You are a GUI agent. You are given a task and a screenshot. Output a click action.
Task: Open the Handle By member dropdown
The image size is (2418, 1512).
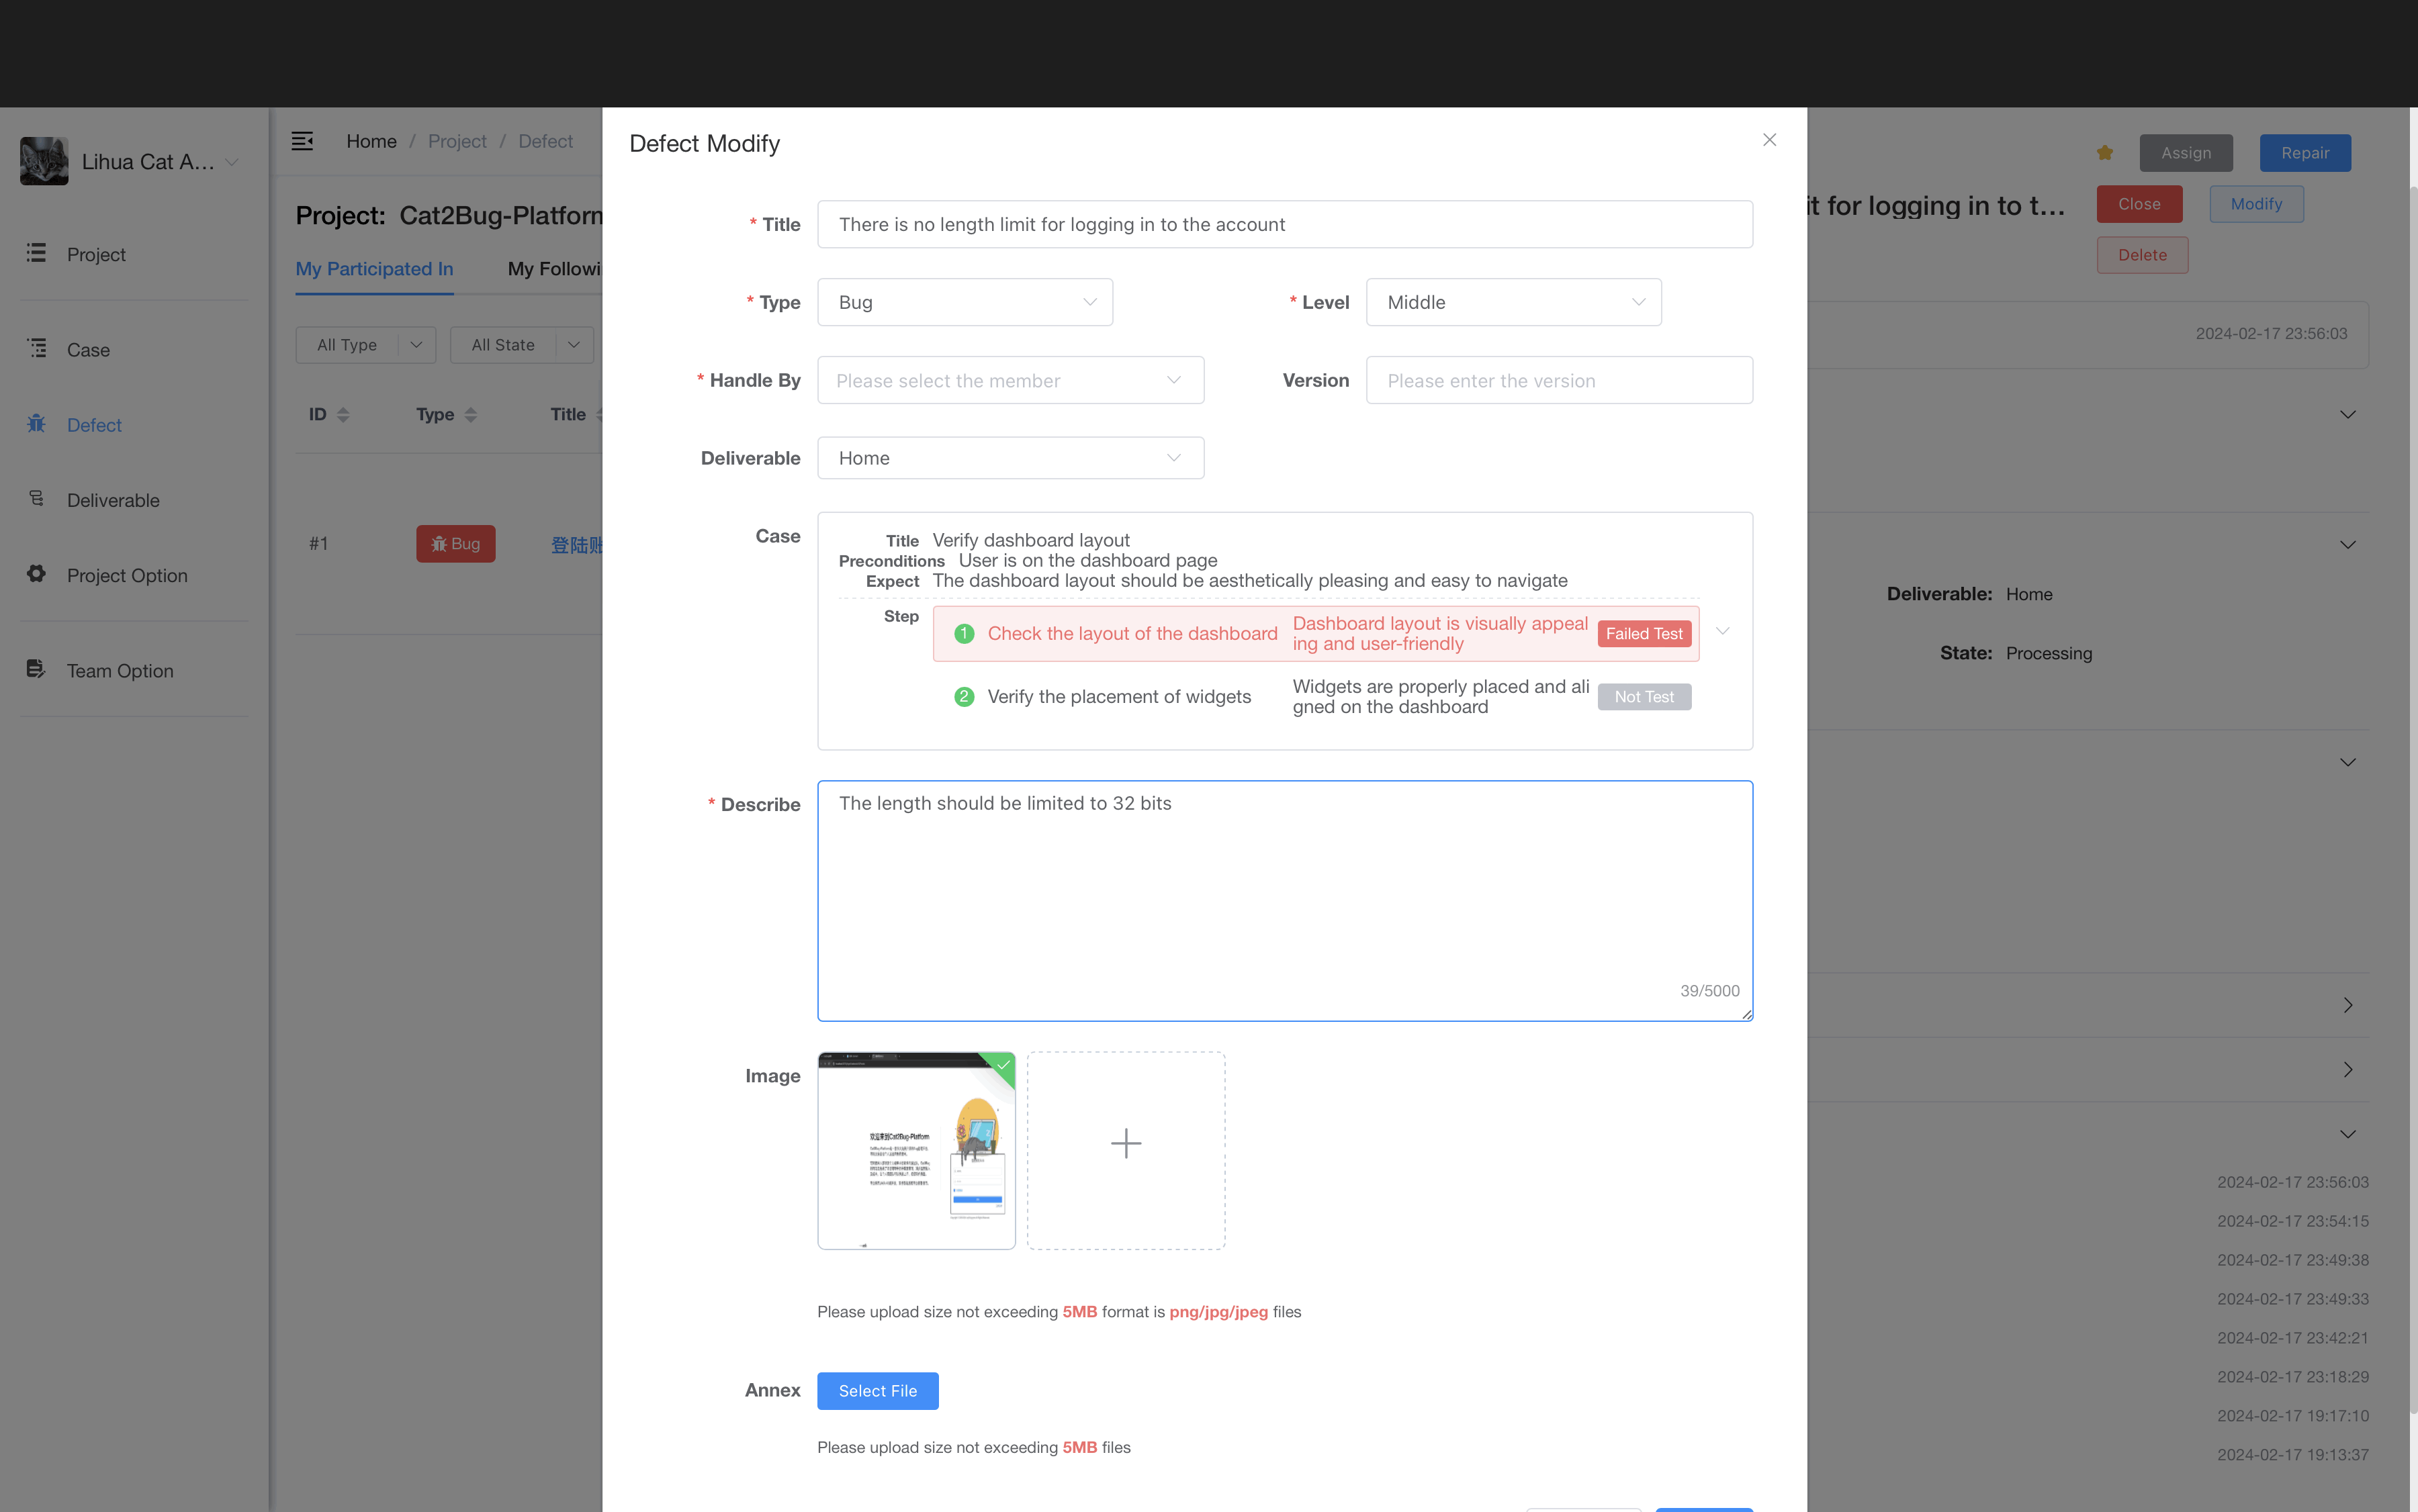[1010, 380]
